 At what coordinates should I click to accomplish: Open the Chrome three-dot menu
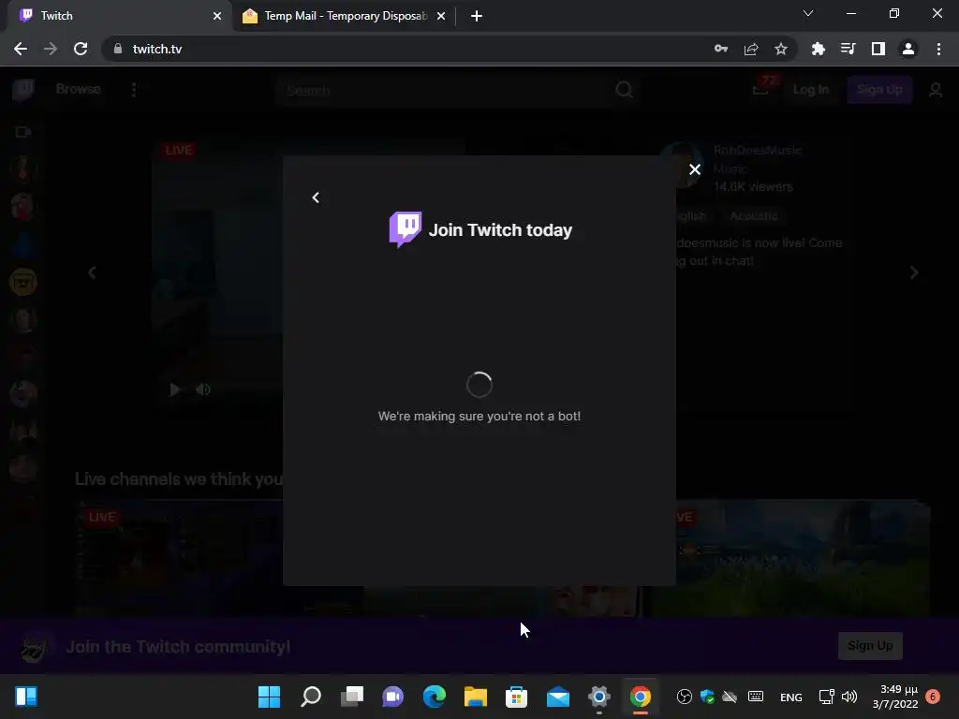pyautogui.click(x=938, y=49)
